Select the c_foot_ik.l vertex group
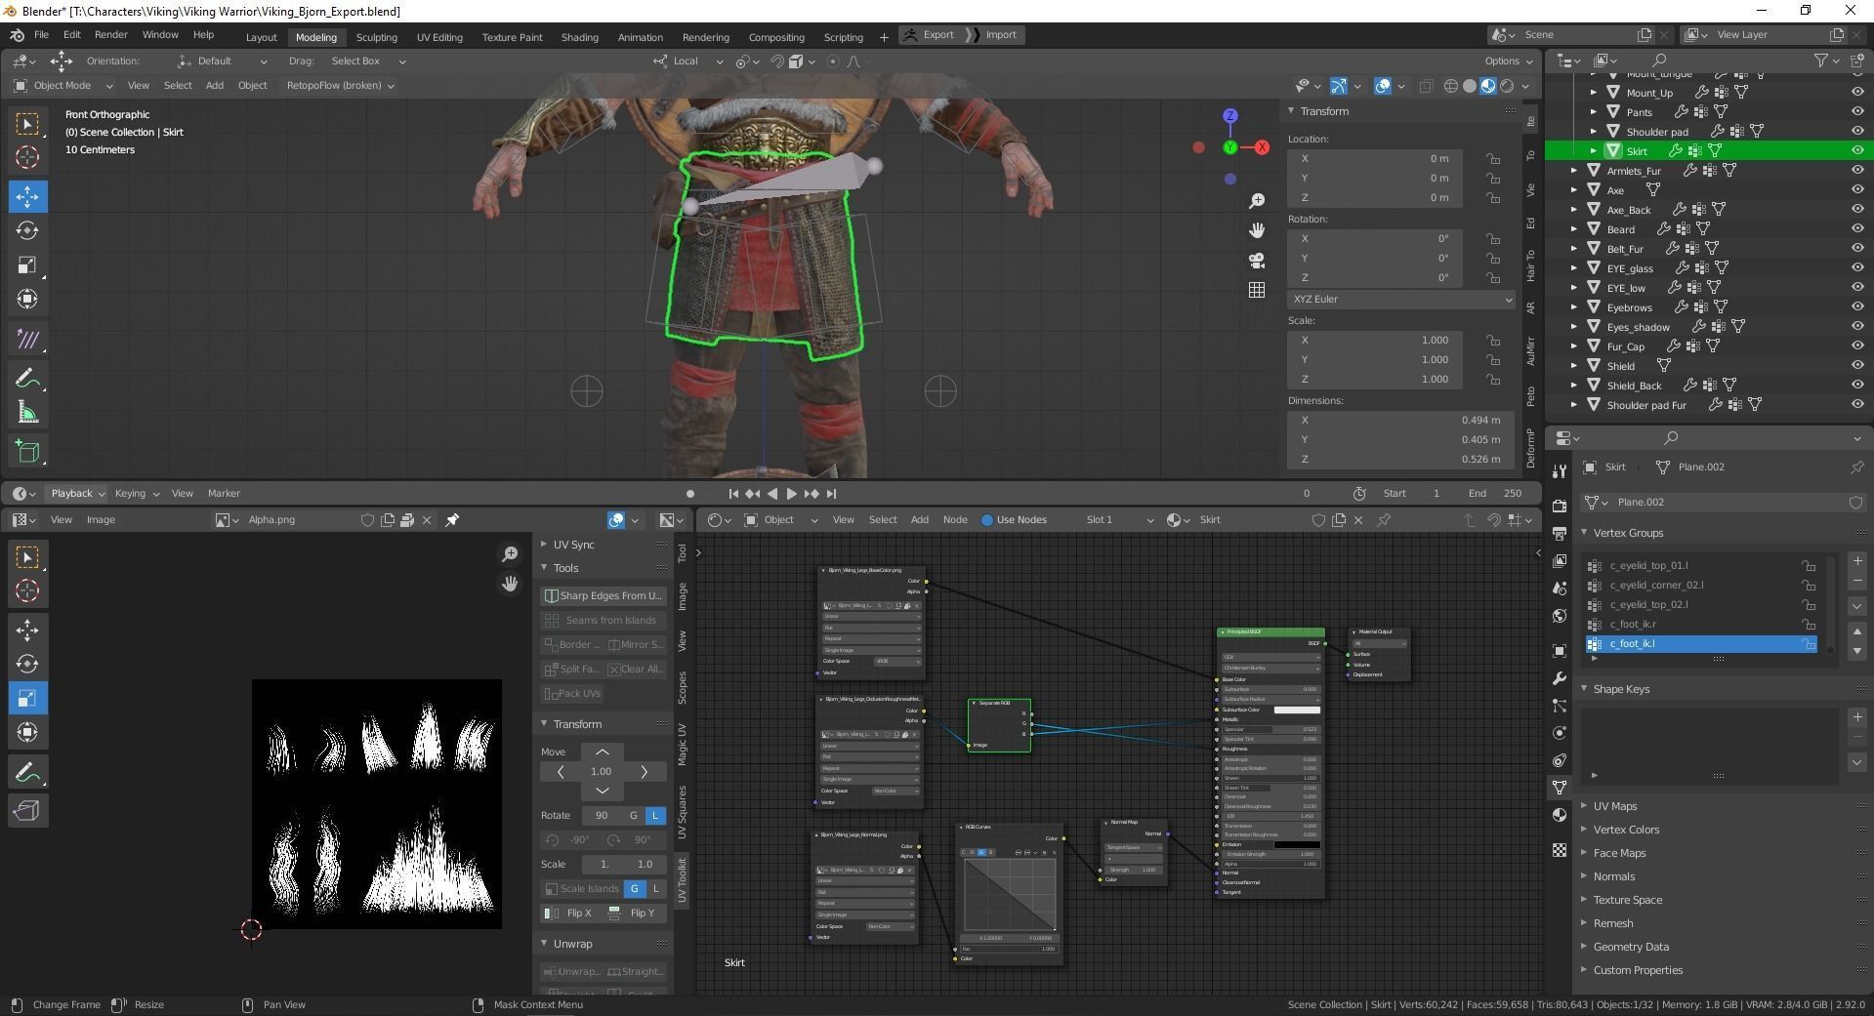The image size is (1874, 1016). click(1701, 644)
